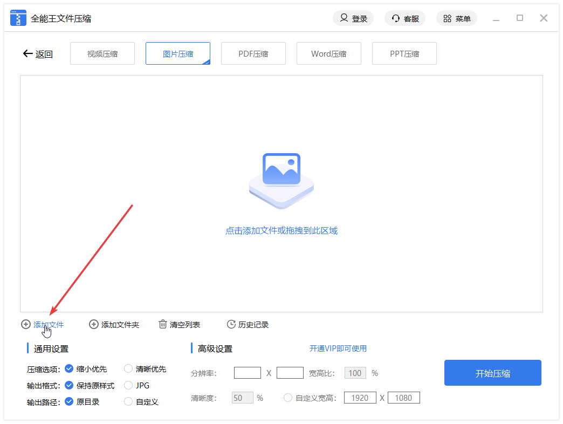Image resolution: width=563 pixels, height=424 pixels.
Task: Click 添加文件 label
Action: 49,325
